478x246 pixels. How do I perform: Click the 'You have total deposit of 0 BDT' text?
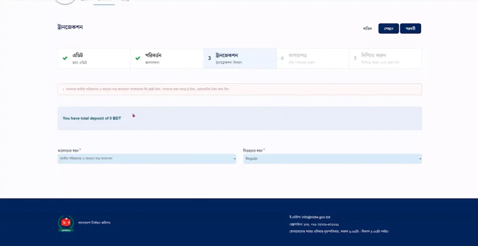click(92, 118)
